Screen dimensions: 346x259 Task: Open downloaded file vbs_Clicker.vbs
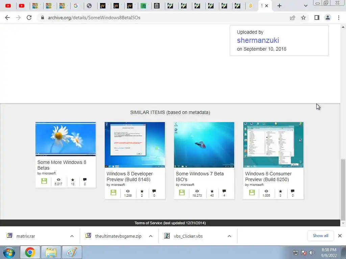(x=188, y=236)
